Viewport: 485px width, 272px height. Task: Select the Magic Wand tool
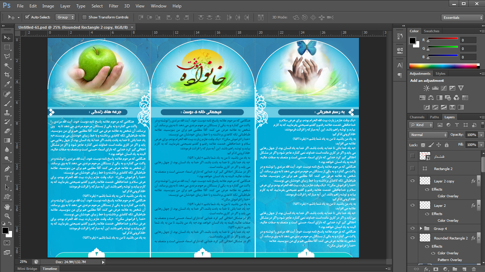pyautogui.click(x=7, y=66)
